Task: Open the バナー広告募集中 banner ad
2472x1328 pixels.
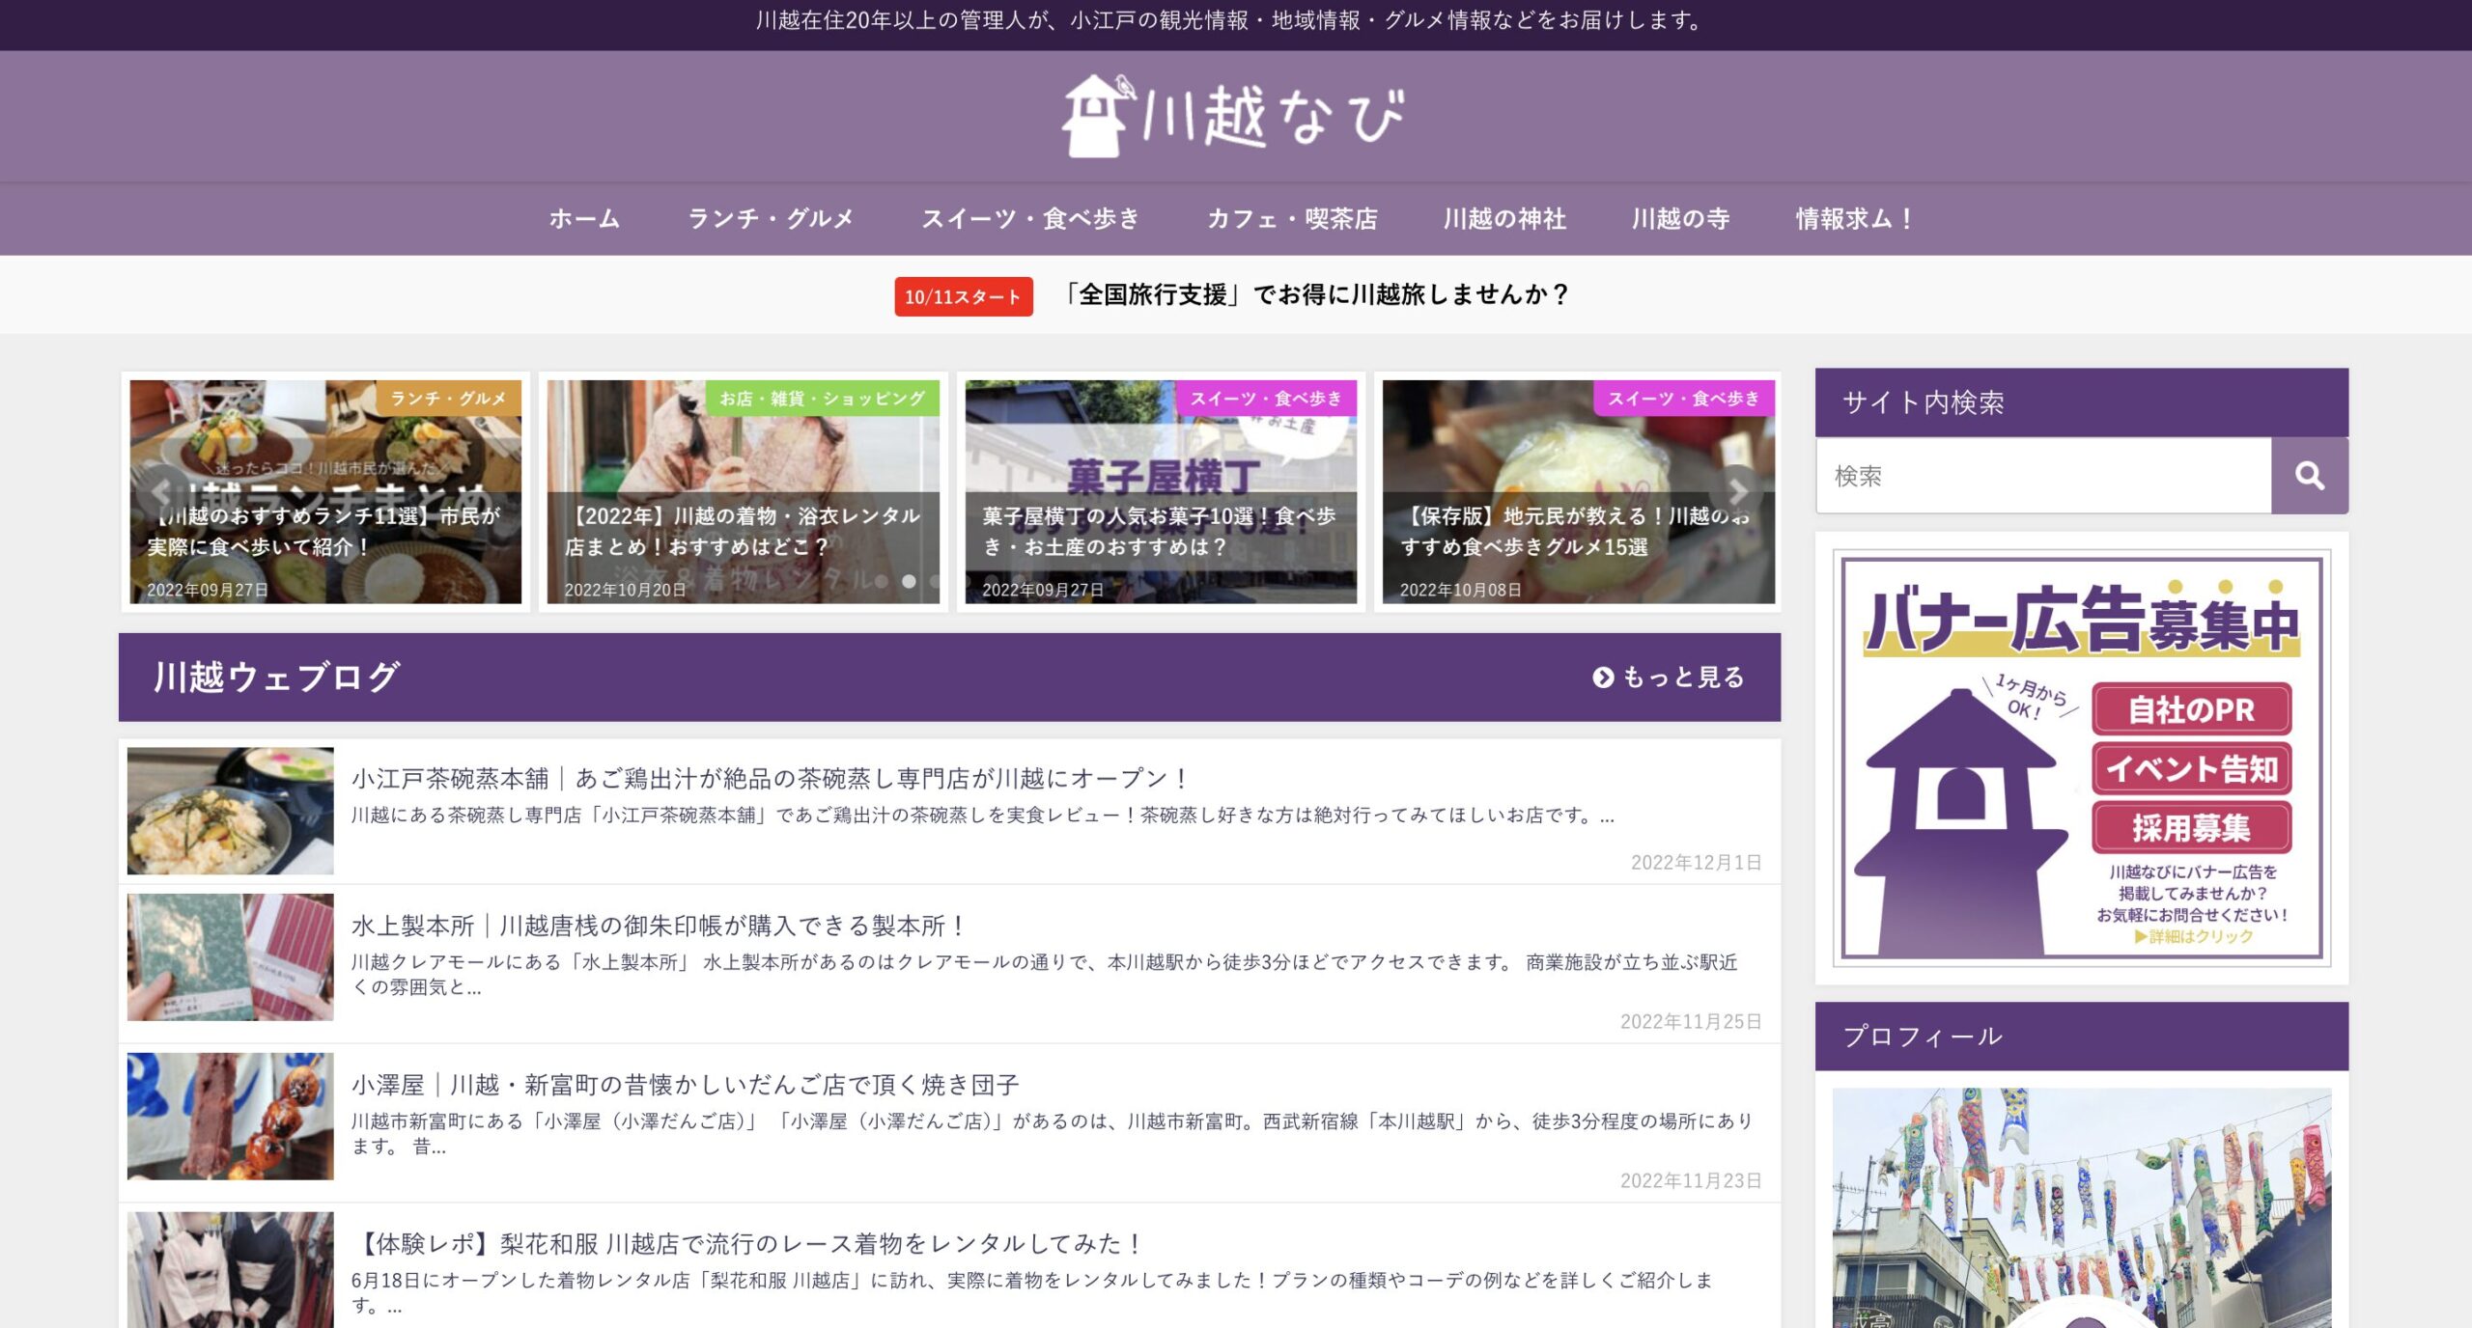Action: [2081, 758]
